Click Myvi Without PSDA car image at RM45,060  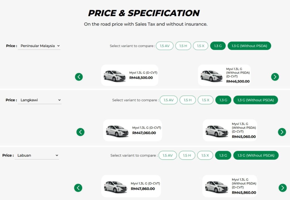coord(216,131)
